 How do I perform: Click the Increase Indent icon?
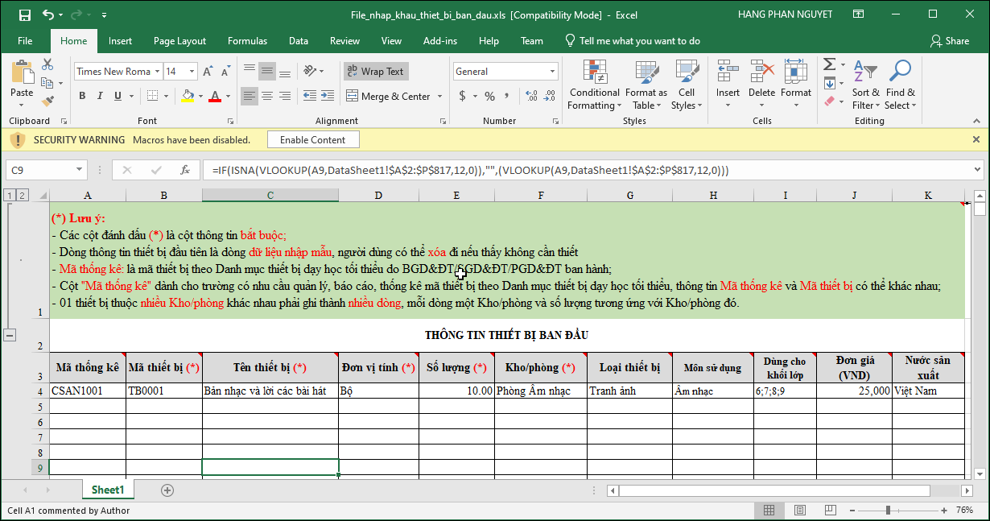pos(326,97)
